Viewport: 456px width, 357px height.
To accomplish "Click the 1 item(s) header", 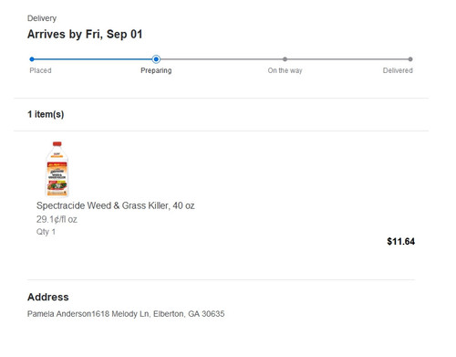I will [x=46, y=114].
